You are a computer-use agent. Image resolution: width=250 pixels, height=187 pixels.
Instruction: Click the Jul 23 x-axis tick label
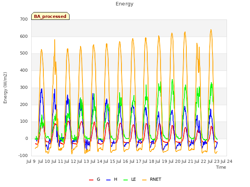(x=213, y=161)
